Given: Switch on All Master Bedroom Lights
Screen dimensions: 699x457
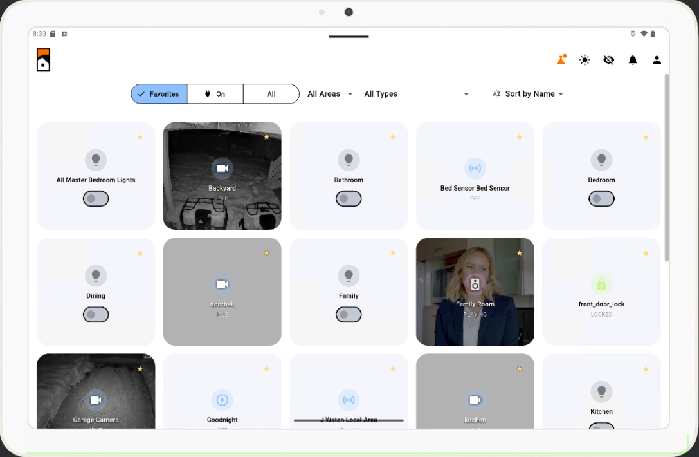Looking at the screenshot, I should [95, 199].
